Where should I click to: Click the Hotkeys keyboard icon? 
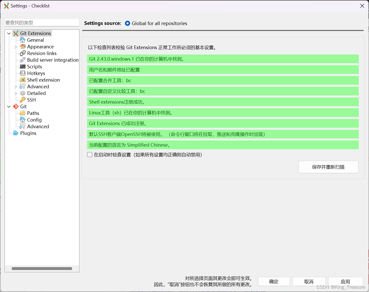tap(23, 73)
